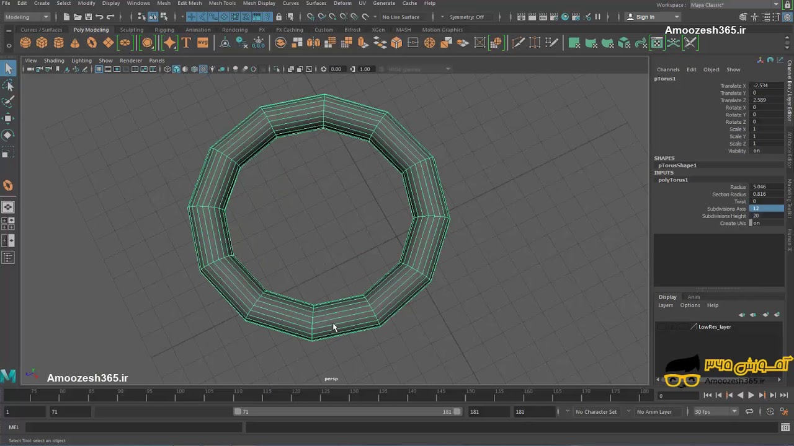Screen dimensions: 794x446
Task: Open the Modeling menu set dropdown
Action: tap(27, 17)
